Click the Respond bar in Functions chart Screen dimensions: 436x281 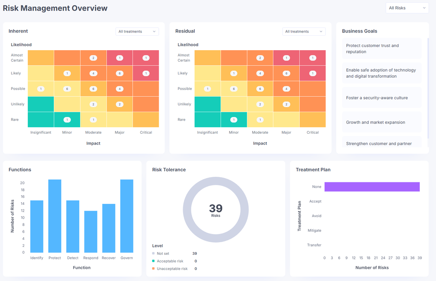[x=91, y=232]
